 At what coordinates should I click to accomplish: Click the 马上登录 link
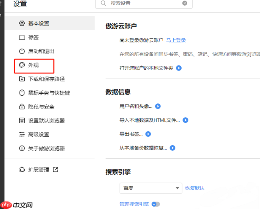click(x=176, y=40)
